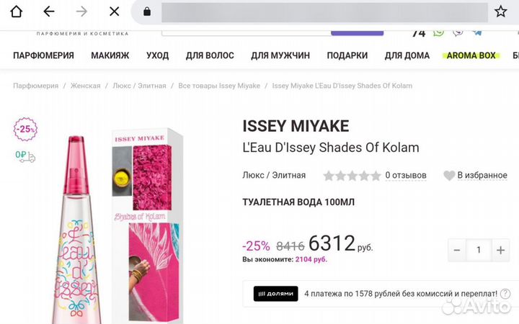
Task: Open the Парфюмерия menu
Action: click(x=43, y=55)
